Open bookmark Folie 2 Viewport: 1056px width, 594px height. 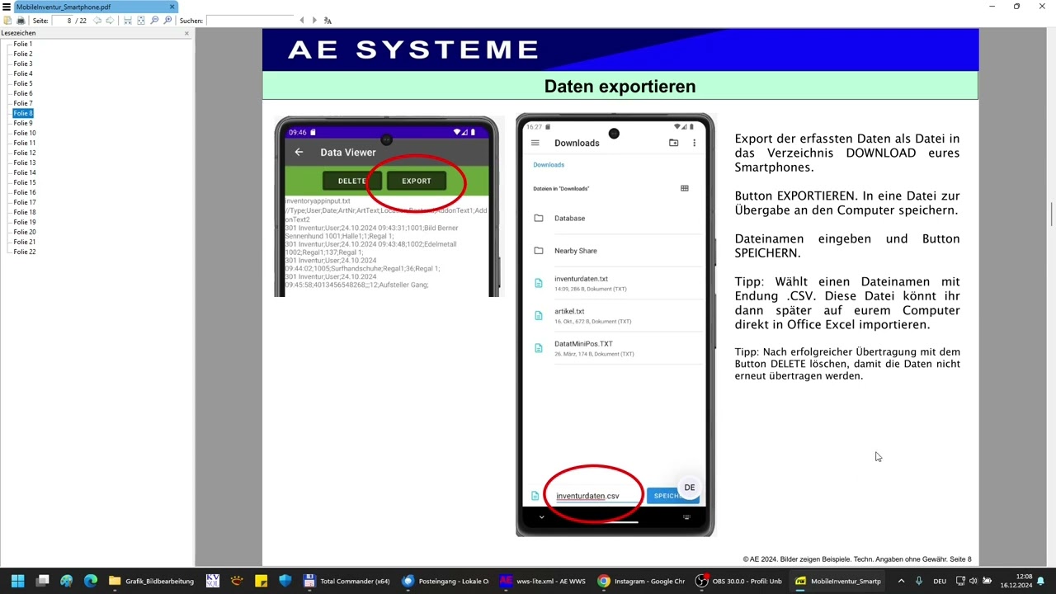click(23, 54)
